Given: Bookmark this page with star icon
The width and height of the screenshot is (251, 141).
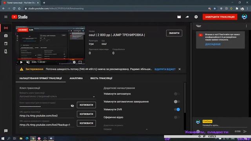Looking at the screenshot, I should 215,9.
